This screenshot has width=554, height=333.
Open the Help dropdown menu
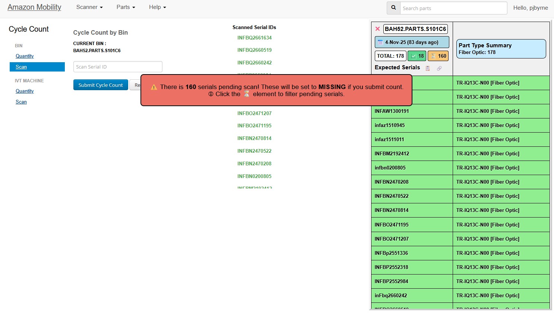[157, 7]
